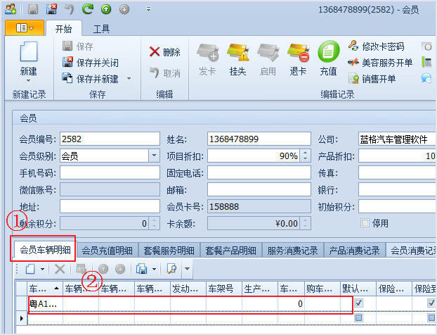Screen dimensions: 437x335
Task: Toggle the 停用 disabled checkbox
Action: (365, 223)
